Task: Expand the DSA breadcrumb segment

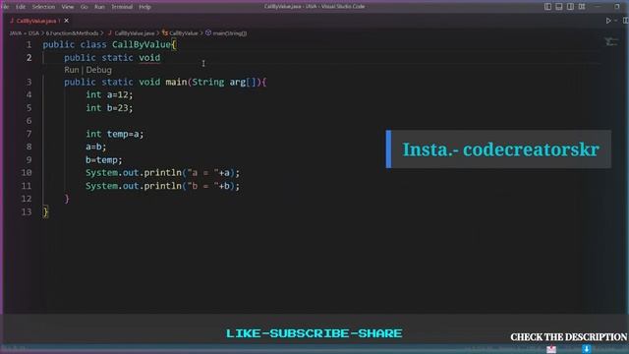Action: click(x=33, y=33)
